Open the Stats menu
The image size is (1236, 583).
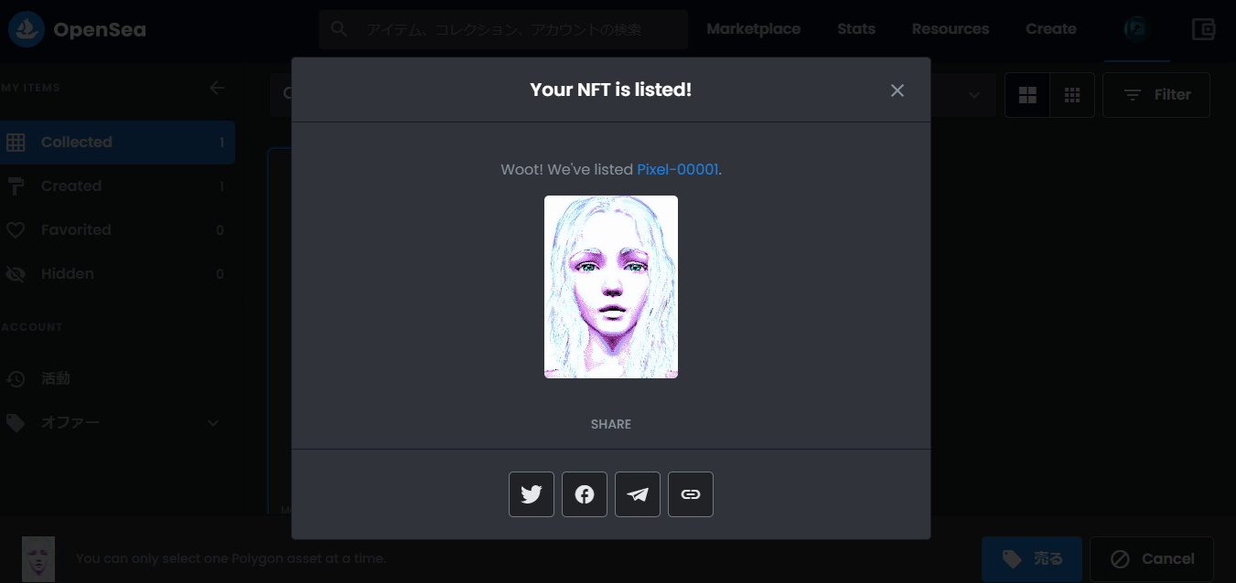click(856, 29)
